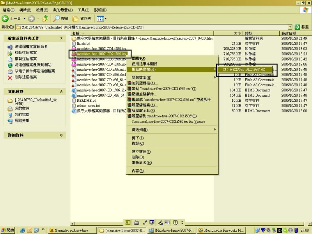Screen dimensions: 312x234
Task: Select mandriva-free-2007-CD1.i586.iso file
Action: click(101, 49)
